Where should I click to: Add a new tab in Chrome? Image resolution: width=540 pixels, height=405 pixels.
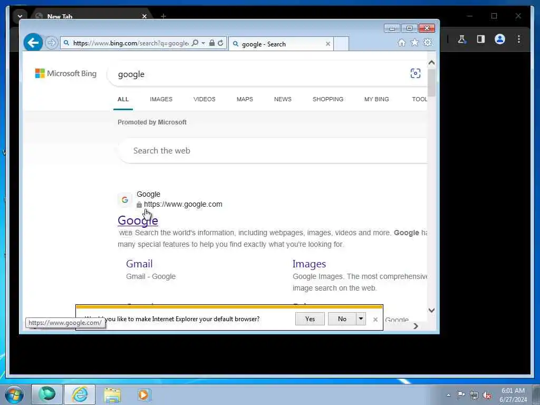(x=163, y=16)
